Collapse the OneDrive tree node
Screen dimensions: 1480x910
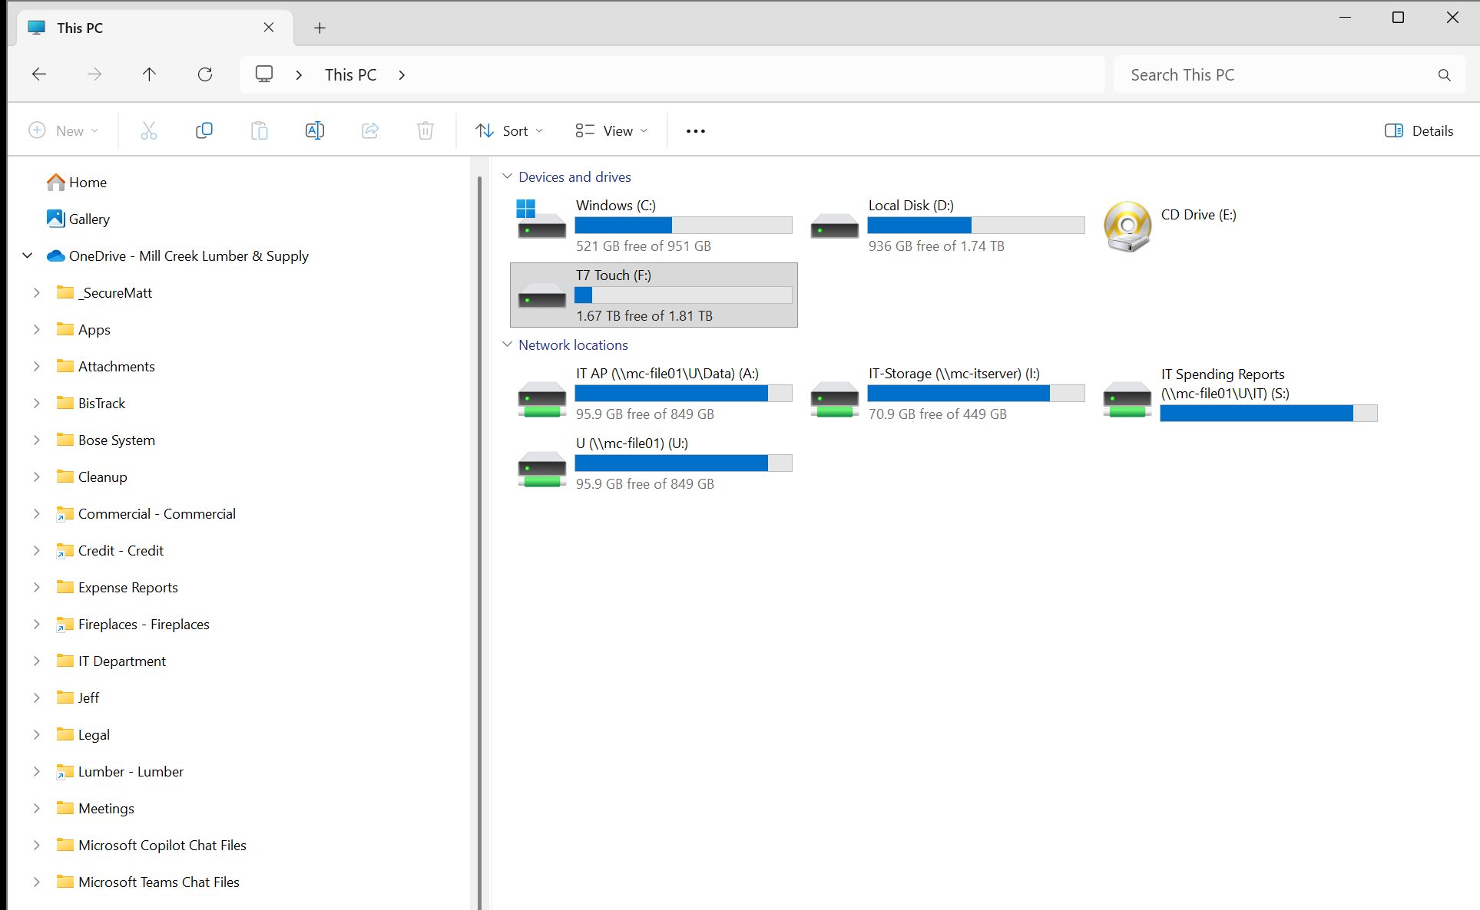click(x=28, y=256)
